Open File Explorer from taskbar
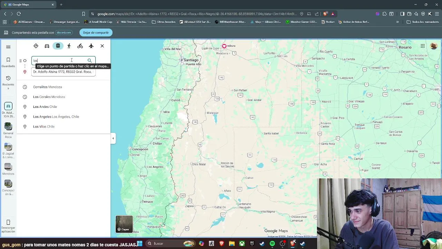 tap(232, 244)
